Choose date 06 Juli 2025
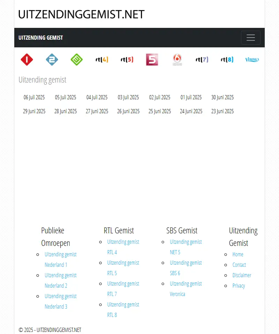279x334 pixels. point(34,98)
